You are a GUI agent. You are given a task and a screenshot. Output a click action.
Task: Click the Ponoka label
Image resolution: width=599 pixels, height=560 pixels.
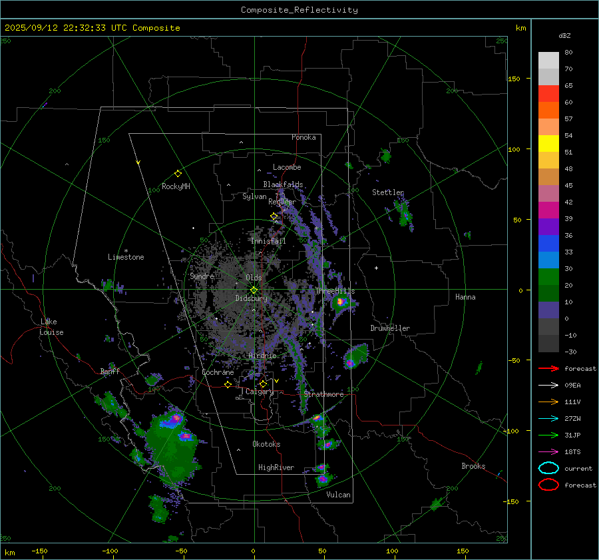(x=303, y=137)
